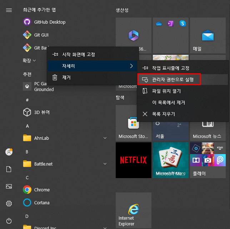The height and width of the screenshot is (229, 230).
Task: Open the 플레이 tile group
Action: pyautogui.click(x=208, y=160)
